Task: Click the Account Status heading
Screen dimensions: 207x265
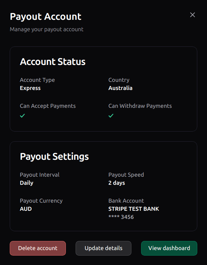Action: pyautogui.click(x=53, y=61)
